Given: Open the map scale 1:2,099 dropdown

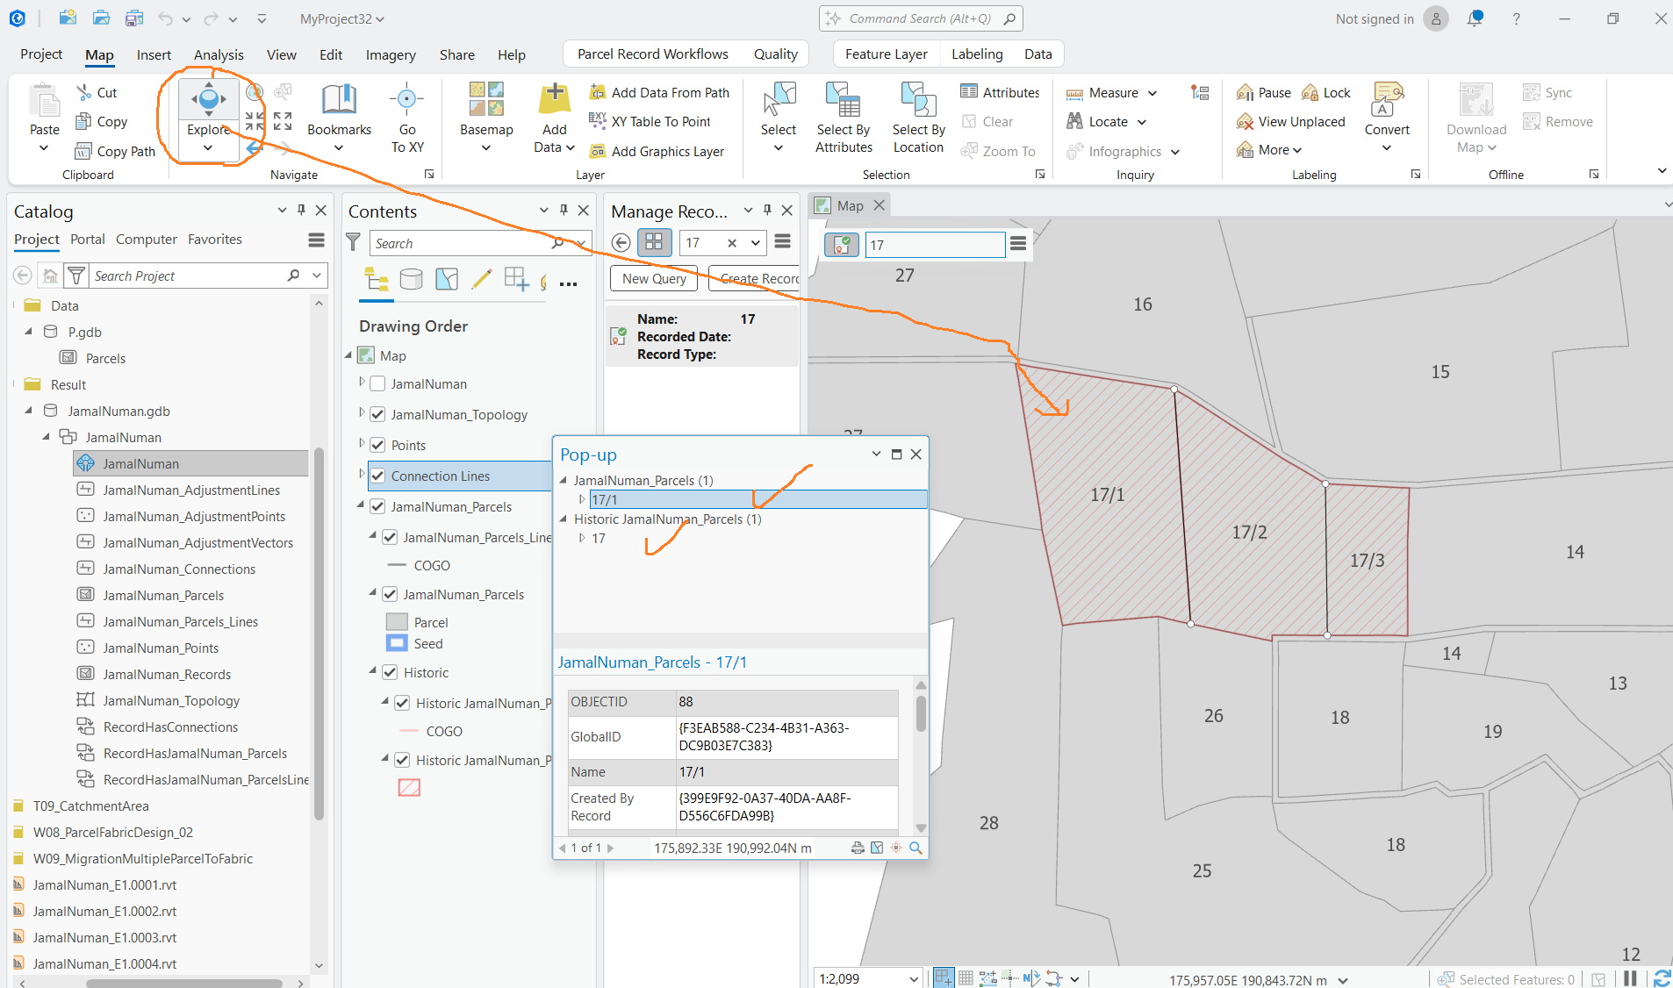Looking at the screenshot, I should point(914,978).
